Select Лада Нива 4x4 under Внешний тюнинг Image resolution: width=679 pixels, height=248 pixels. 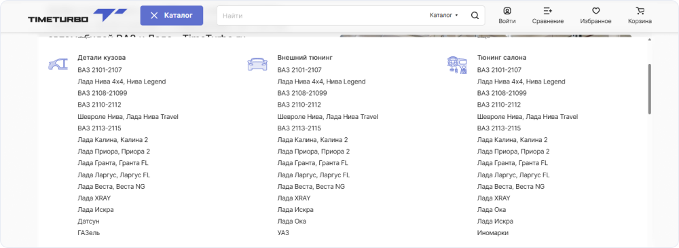coord(322,82)
